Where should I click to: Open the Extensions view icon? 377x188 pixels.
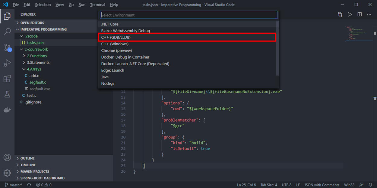pos(7,79)
